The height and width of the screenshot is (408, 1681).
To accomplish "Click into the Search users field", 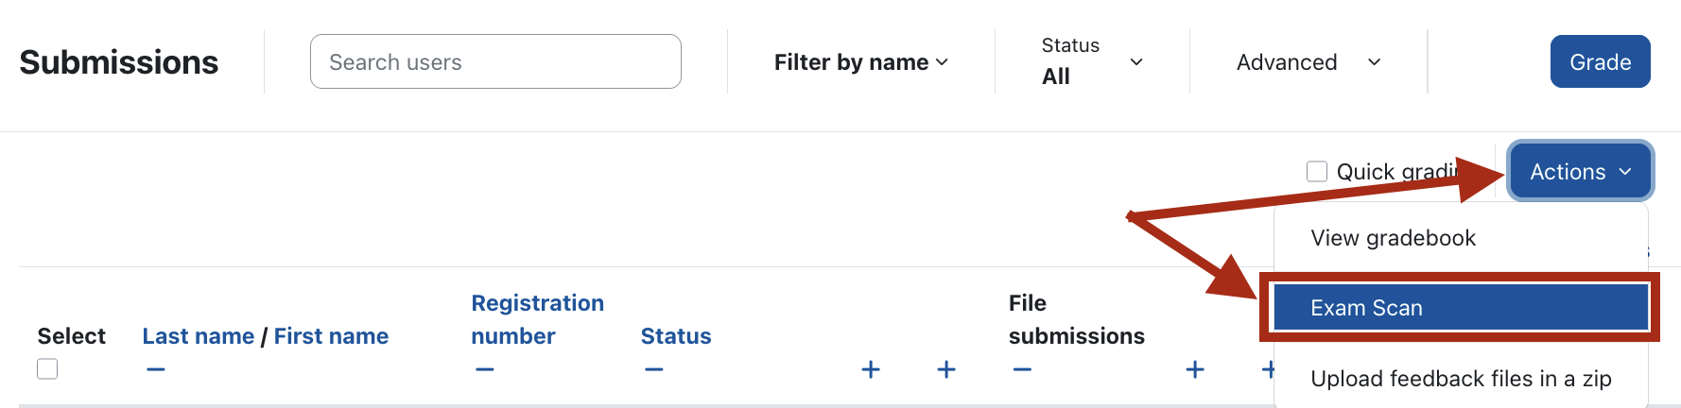I will (x=495, y=62).
